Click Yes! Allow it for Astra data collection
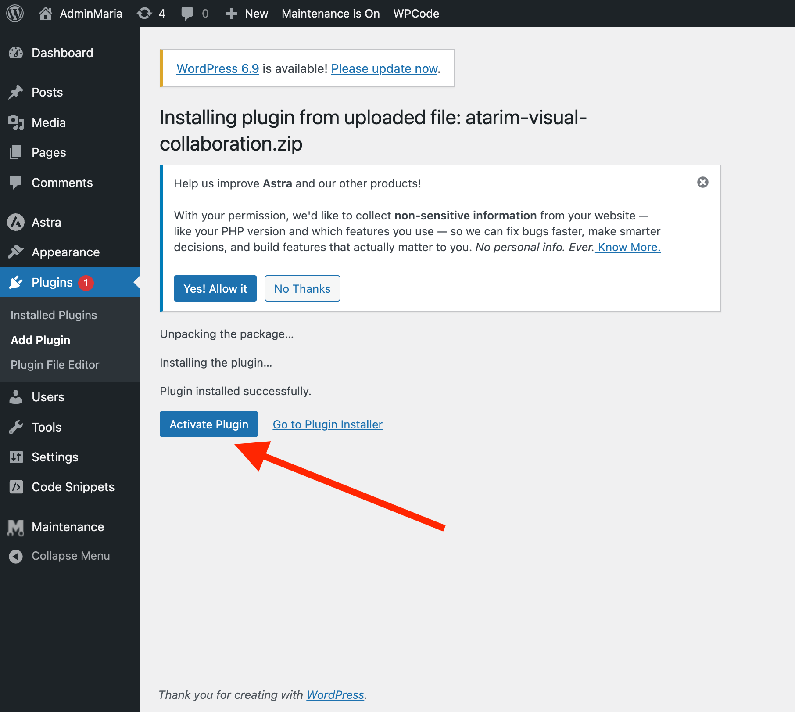 tap(215, 288)
